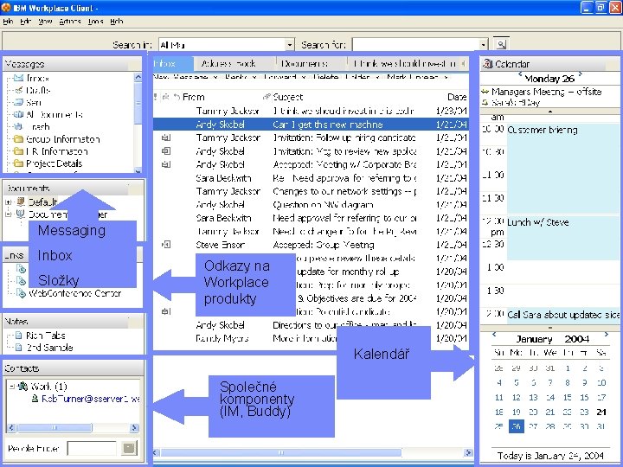Go to next day in Calendar
The height and width of the screenshot is (467, 623).
pos(581,74)
